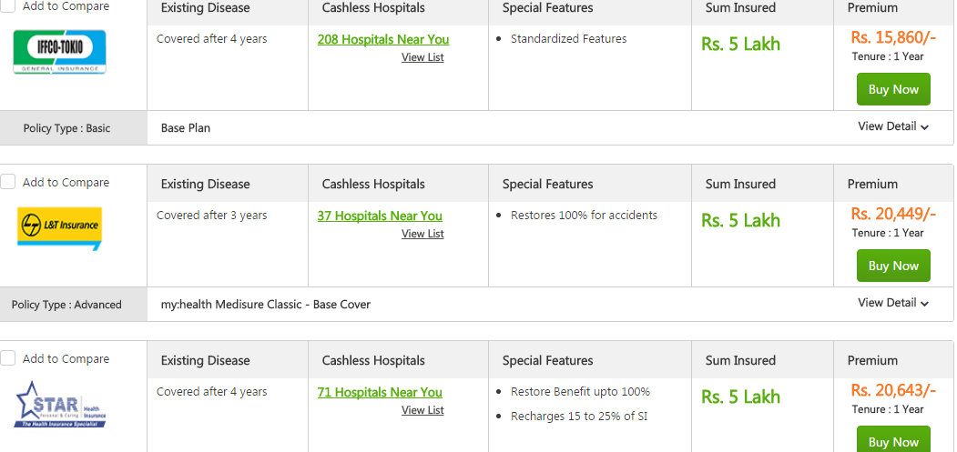Buy Now the Rs. 20,643 Star plan
This screenshot has height=452, width=957.
[x=892, y=440]
